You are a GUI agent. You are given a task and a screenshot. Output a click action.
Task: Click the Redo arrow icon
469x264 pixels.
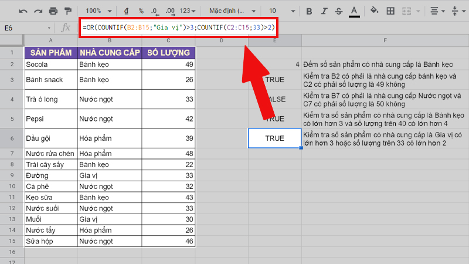coord(38,11)
